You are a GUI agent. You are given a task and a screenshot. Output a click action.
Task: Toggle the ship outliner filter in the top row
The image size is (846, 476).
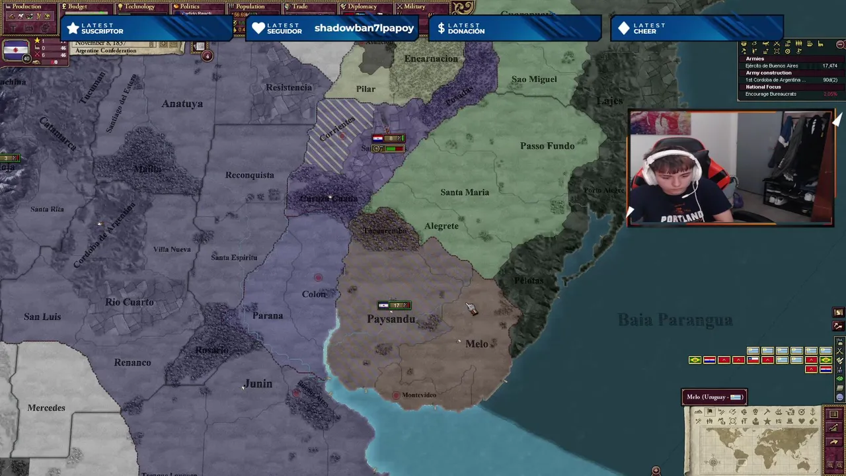(810, 44)
